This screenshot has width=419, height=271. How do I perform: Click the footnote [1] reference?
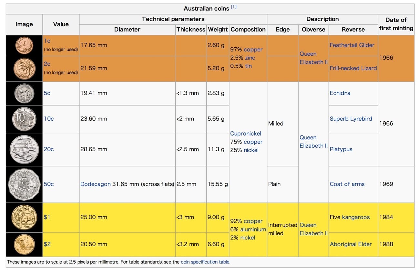point(234,7)
